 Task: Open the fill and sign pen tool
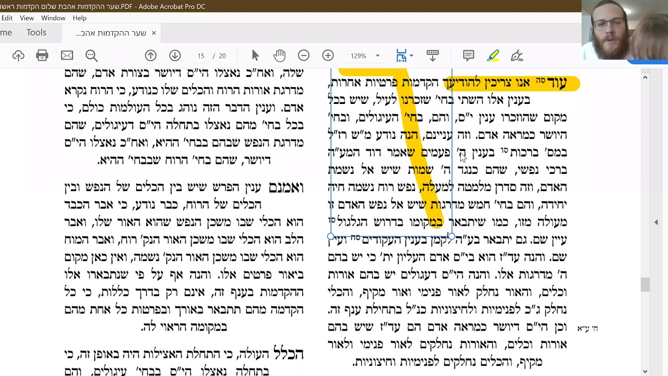click(517, 55)
